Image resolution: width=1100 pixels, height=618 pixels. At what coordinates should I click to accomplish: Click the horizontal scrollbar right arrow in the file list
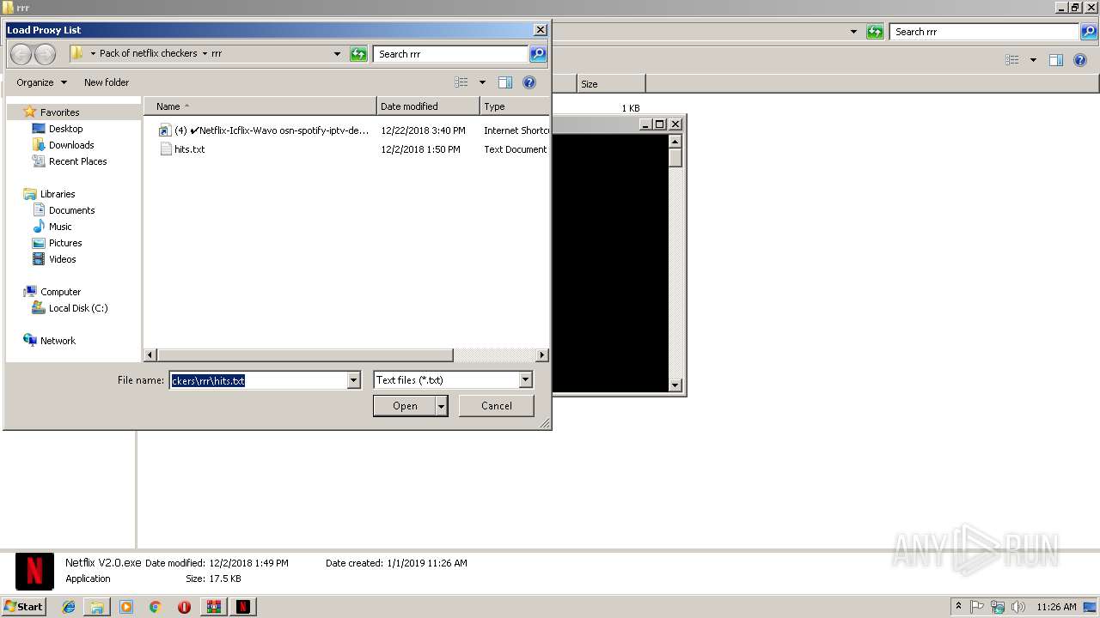coord(542,354)
